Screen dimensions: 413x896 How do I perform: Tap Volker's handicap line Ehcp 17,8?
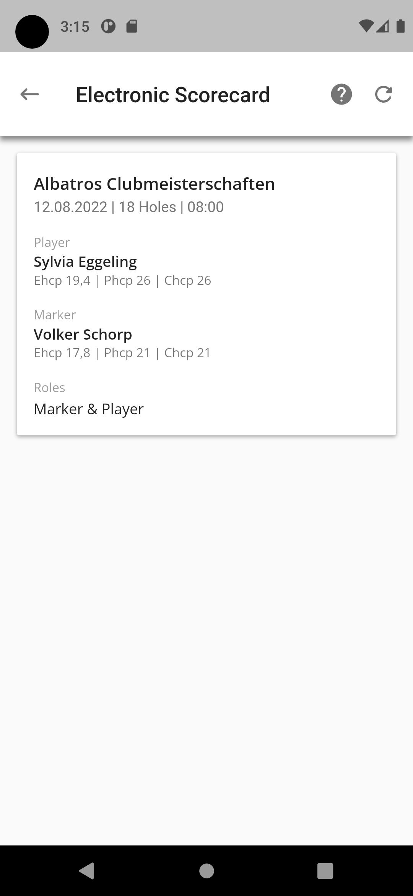tap(122, 353)
